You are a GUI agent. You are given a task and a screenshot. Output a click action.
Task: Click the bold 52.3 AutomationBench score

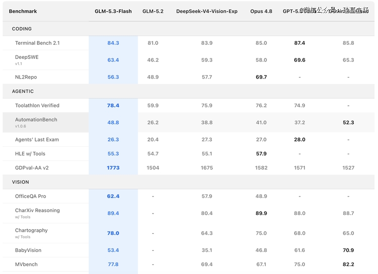348,122
